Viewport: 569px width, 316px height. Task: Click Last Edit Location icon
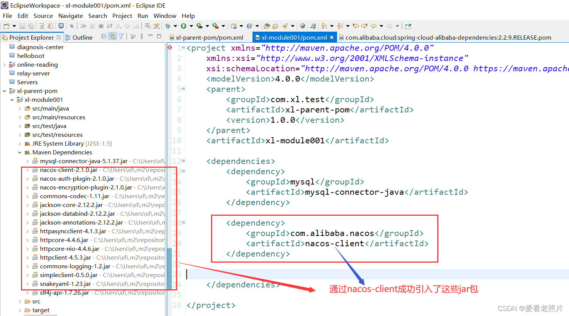click(356, 26)
